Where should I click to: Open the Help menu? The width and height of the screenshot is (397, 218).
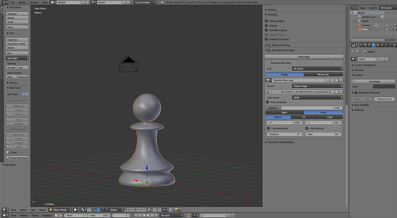coord(45,2)
